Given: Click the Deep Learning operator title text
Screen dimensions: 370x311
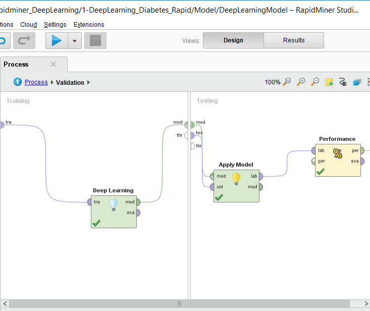Looking at the screenshot, I should coord(113,190).
